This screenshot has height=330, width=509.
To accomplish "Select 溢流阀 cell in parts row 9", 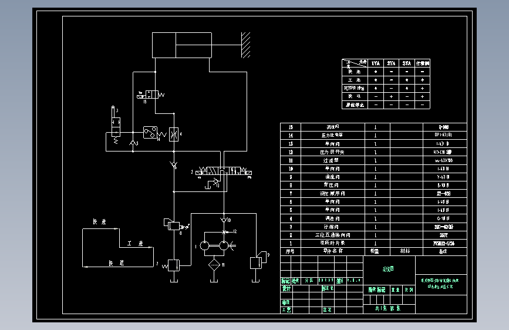I will point(333,177).
